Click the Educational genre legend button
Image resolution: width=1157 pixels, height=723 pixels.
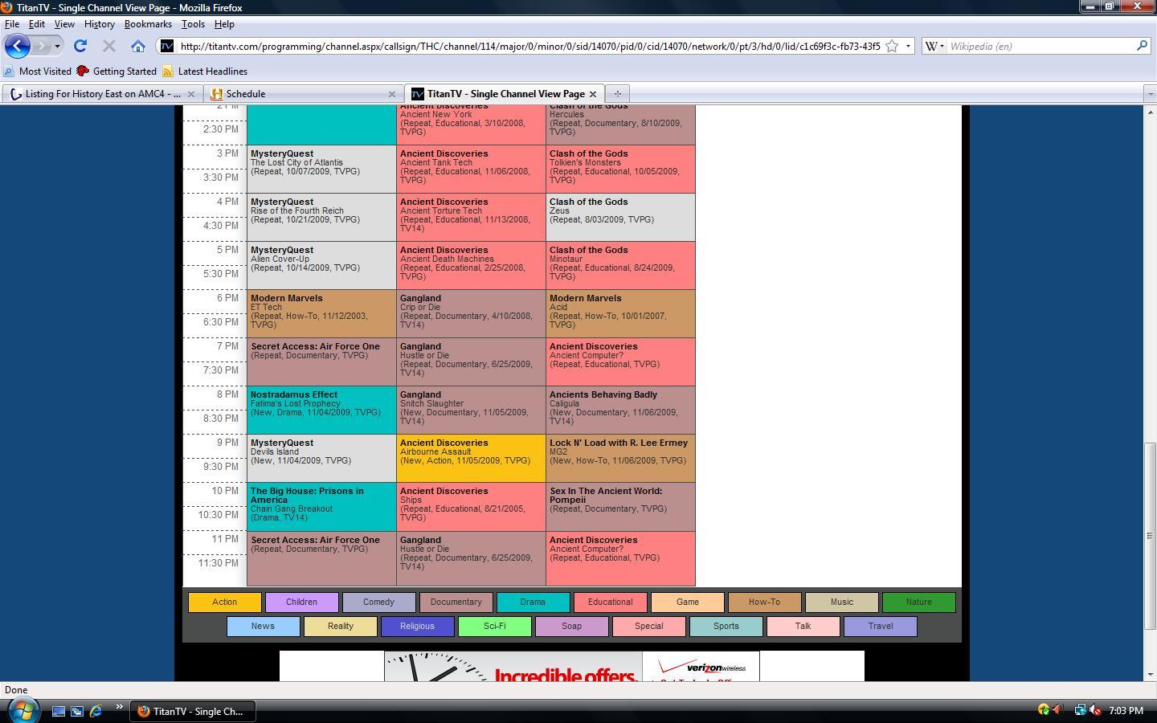pyautogui.click(x=611, y=602)
